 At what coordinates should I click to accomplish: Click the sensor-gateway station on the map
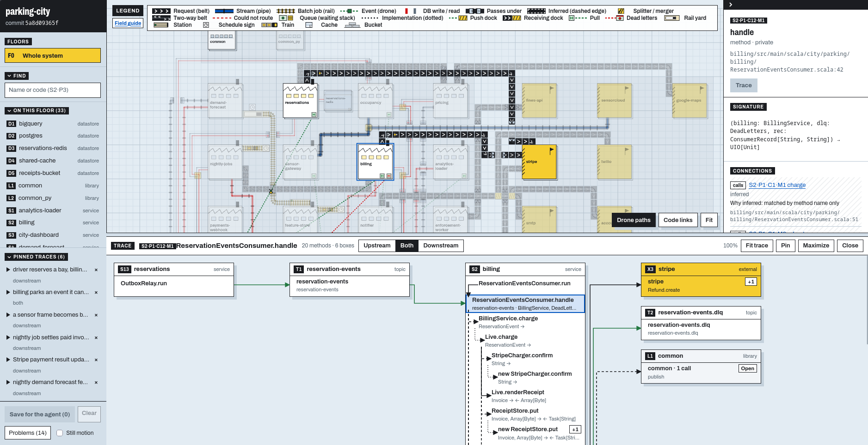pyautogui.click(x=300, y=162)
